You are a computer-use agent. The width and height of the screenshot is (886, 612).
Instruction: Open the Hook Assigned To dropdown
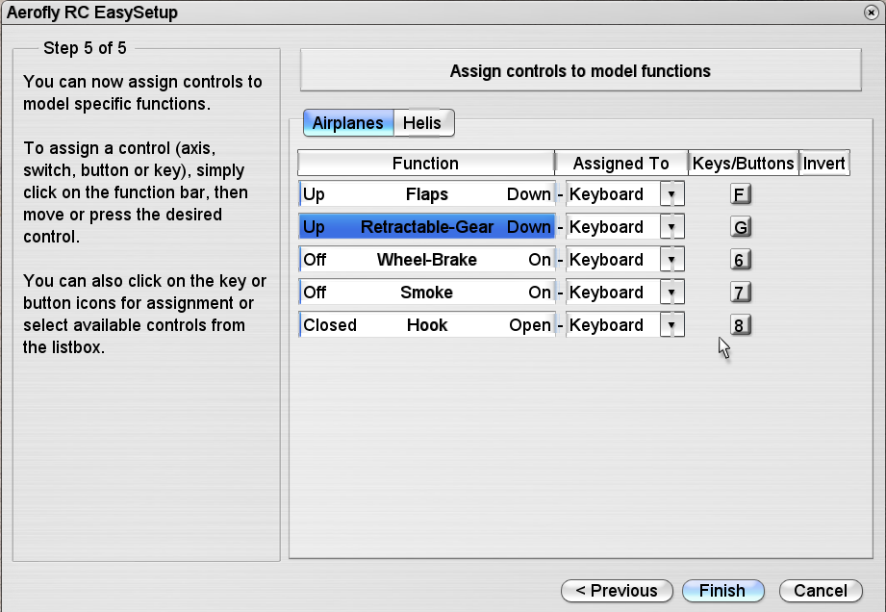pos(672,325)
